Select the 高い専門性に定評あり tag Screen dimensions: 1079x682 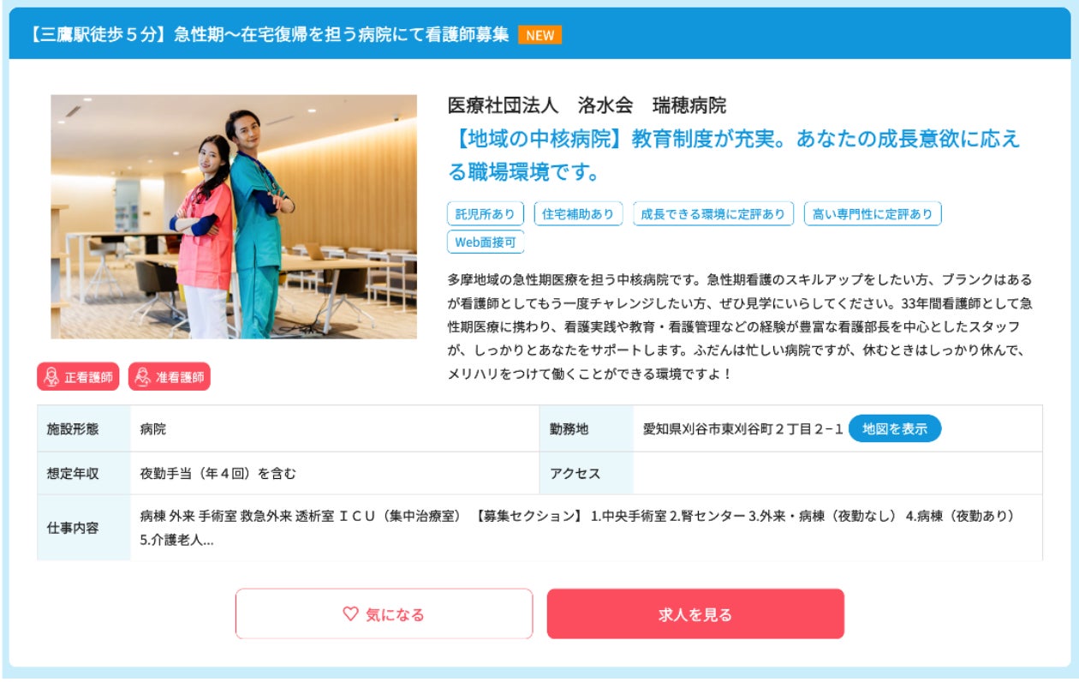click(x=873, y=213)
